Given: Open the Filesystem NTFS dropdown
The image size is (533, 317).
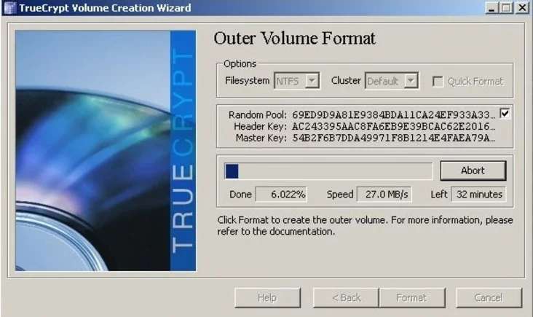Looking at the screenshot, I should click(297, 81).
